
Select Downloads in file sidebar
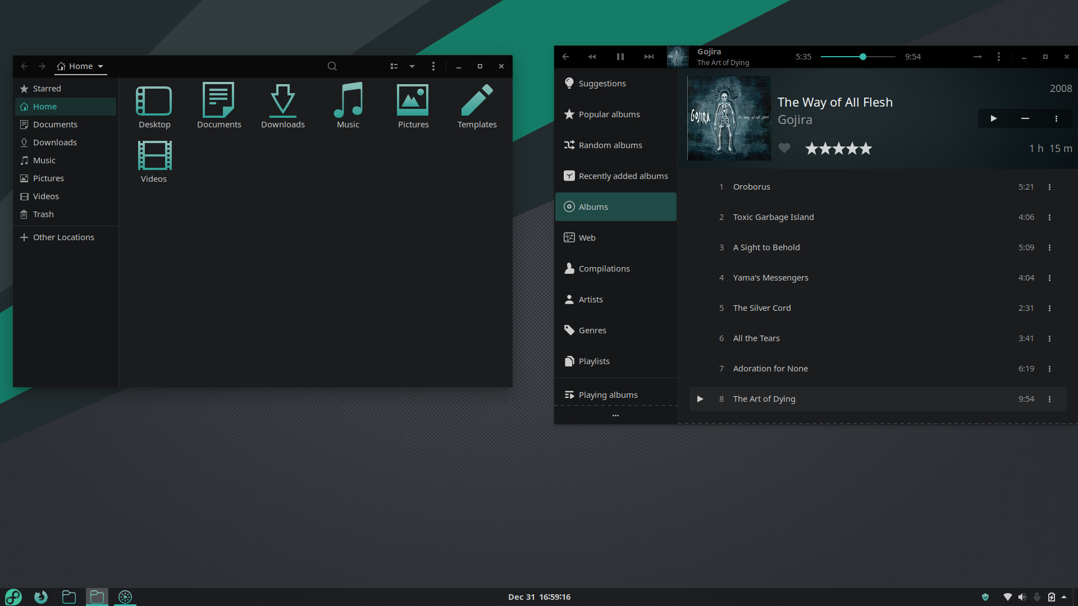66,143
